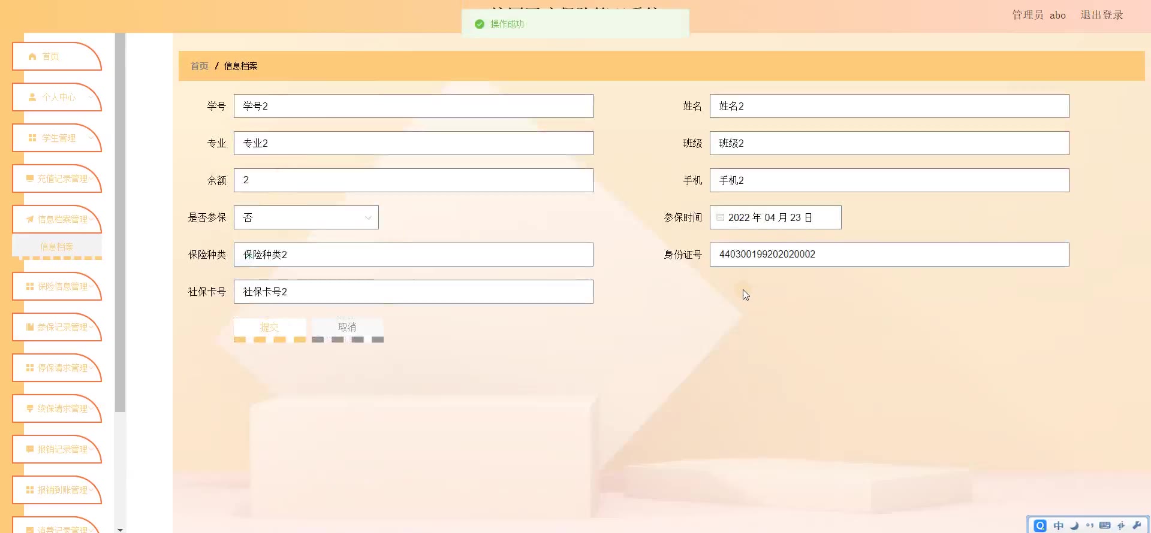
Task: Click the 信息档案 breadcrumb text
Action: coord(241,66)
